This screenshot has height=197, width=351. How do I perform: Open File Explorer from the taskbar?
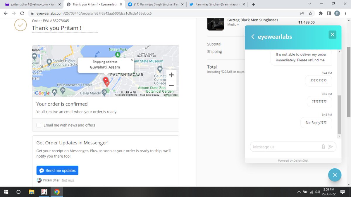(31, 192)
